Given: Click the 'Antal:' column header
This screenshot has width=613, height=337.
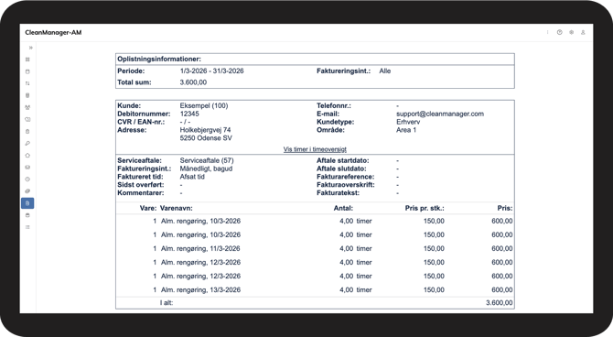Looking at the screenshot, I should 343,208.
